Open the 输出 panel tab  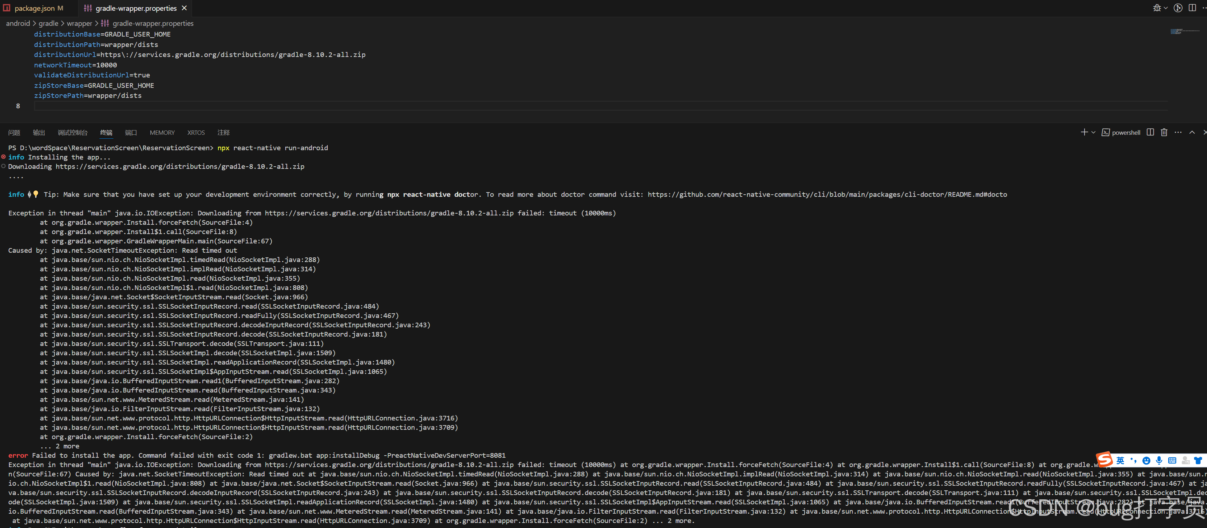(x=39, y=133)
